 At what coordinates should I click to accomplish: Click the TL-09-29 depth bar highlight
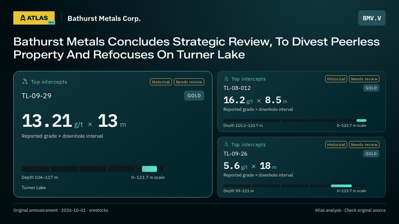(x=149, y=169)
